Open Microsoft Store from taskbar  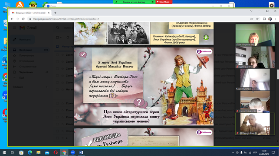click(x=21, y=153)
